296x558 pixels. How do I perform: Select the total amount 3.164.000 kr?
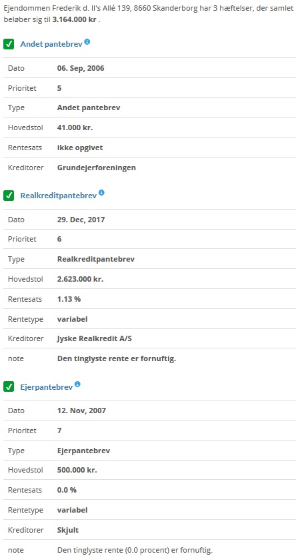pos(75,20)
